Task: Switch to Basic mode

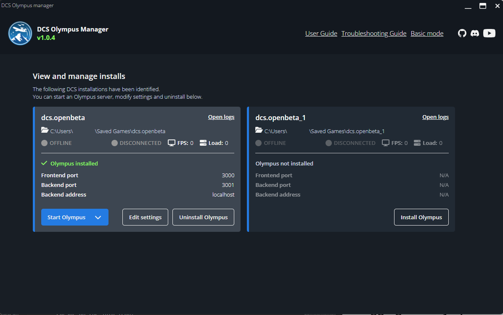Action: (427, 34)
